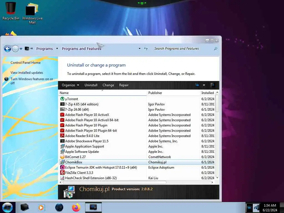Select Programs in the address breadcrumb

44,49
